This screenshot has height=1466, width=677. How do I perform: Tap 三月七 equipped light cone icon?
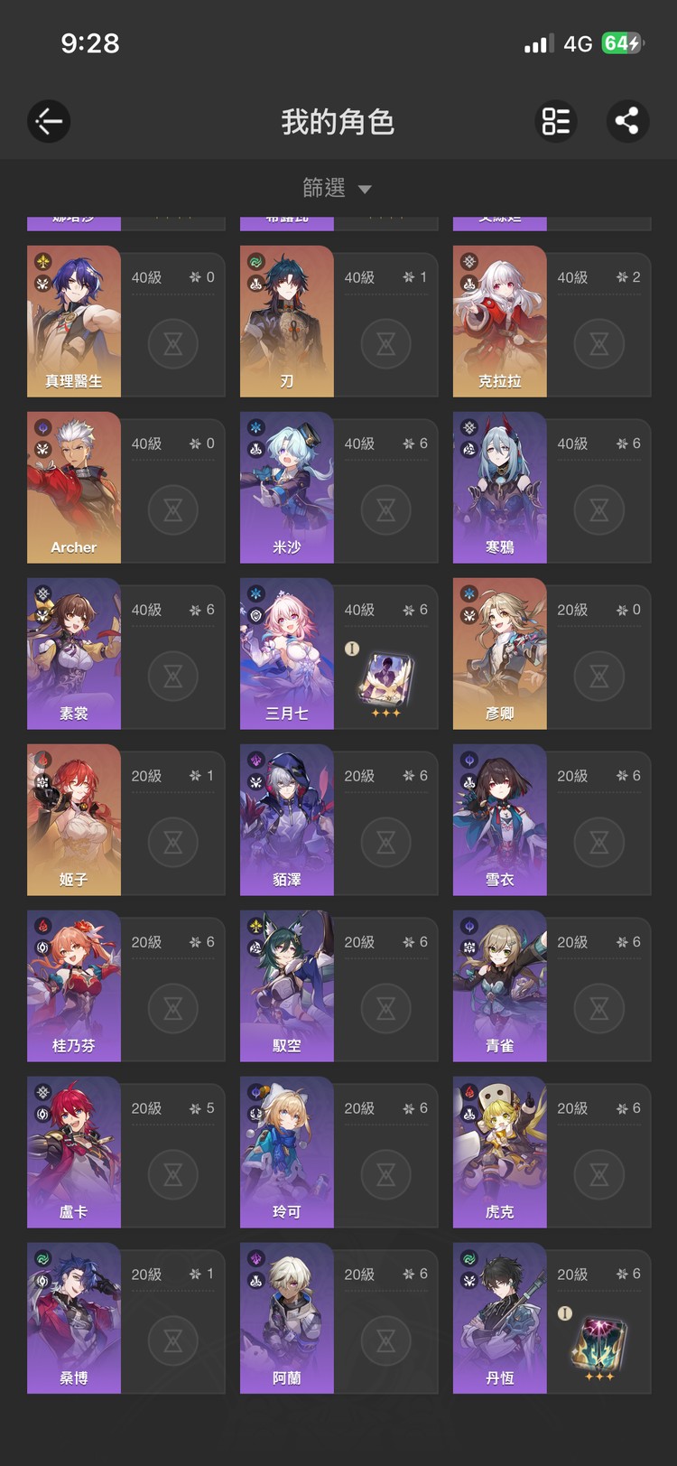click(386, 678)
